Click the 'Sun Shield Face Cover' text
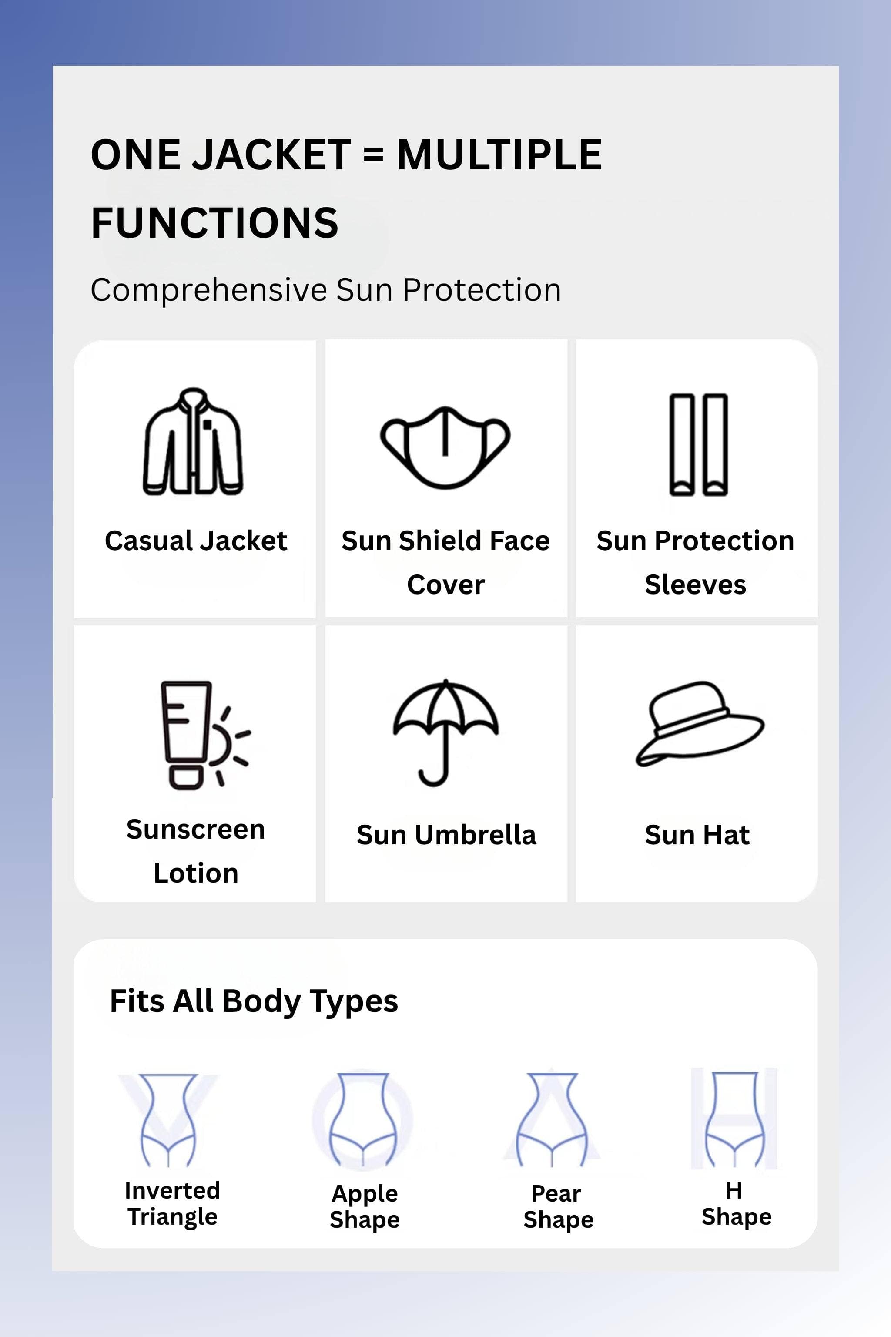 coord(445,562)
